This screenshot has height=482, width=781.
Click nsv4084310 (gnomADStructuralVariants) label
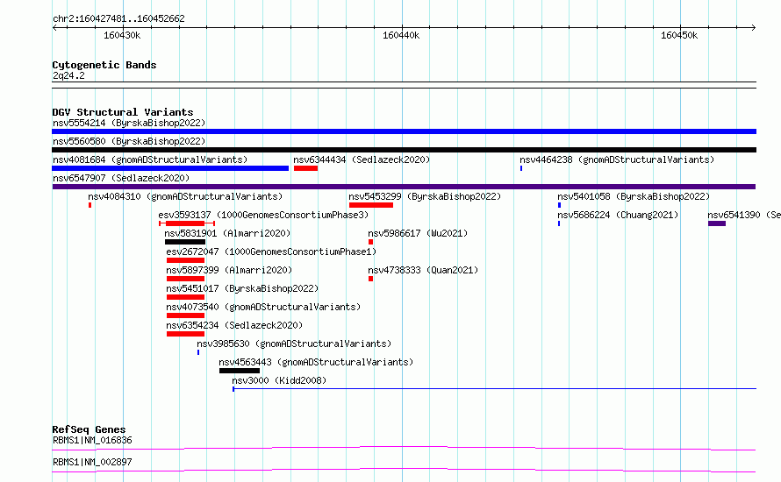coord(185,196)
